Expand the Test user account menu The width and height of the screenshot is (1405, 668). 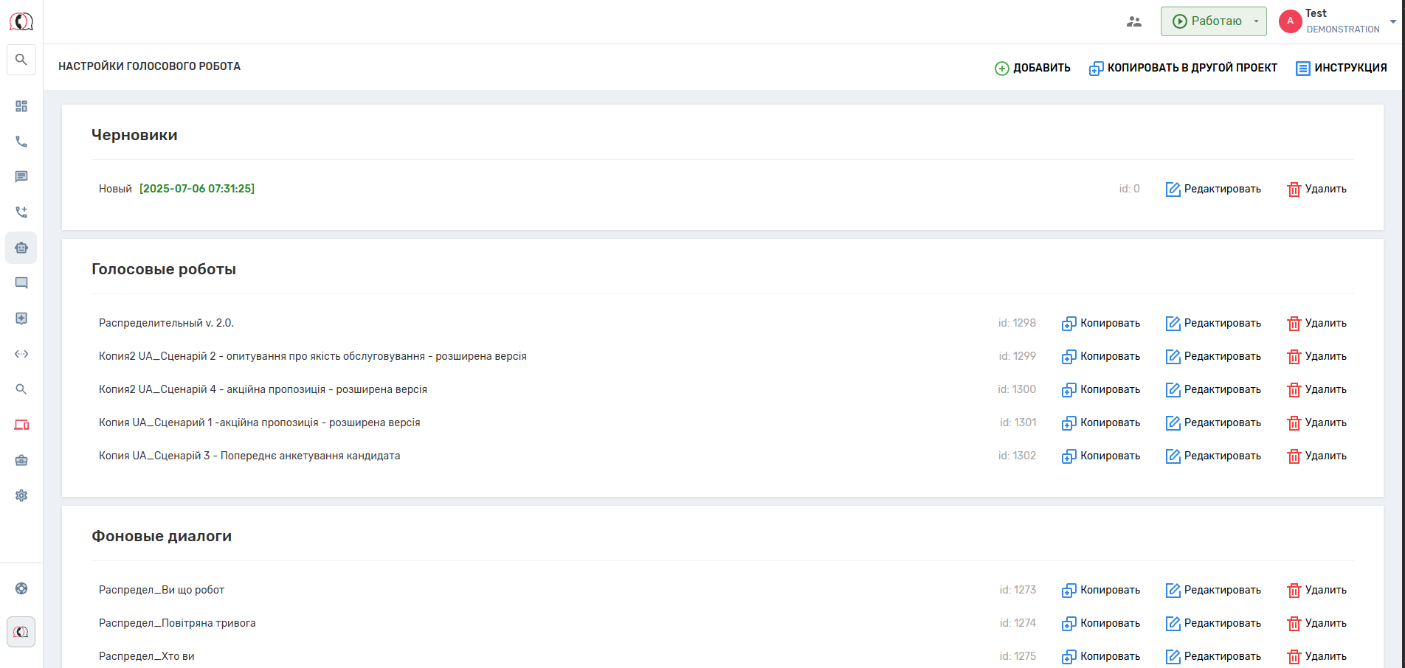coord(1392,21)
